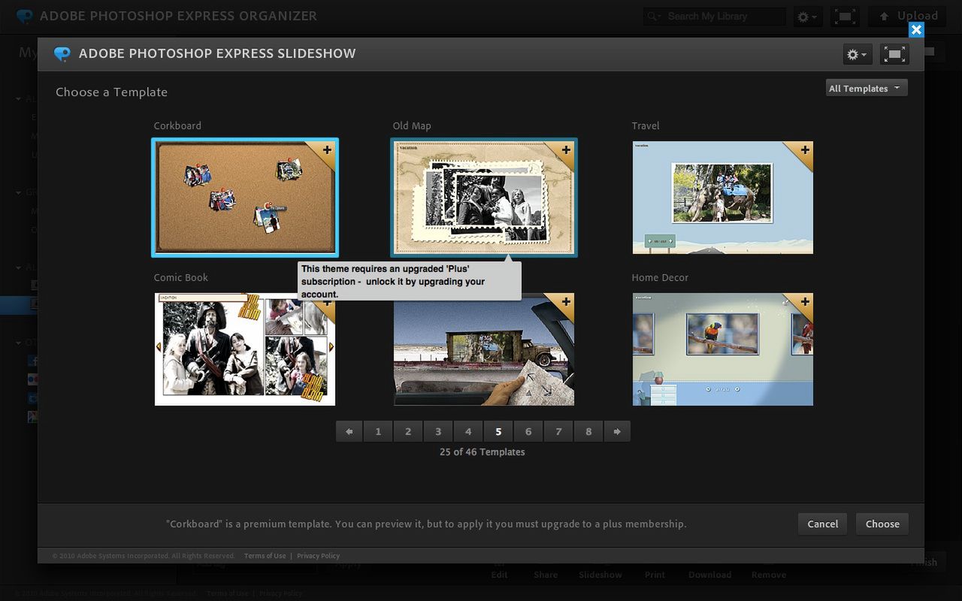Select the Old Map template thumbnail

coord(483,197)
